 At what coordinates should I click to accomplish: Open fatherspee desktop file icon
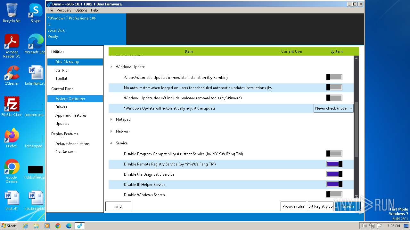coord(35,140)
